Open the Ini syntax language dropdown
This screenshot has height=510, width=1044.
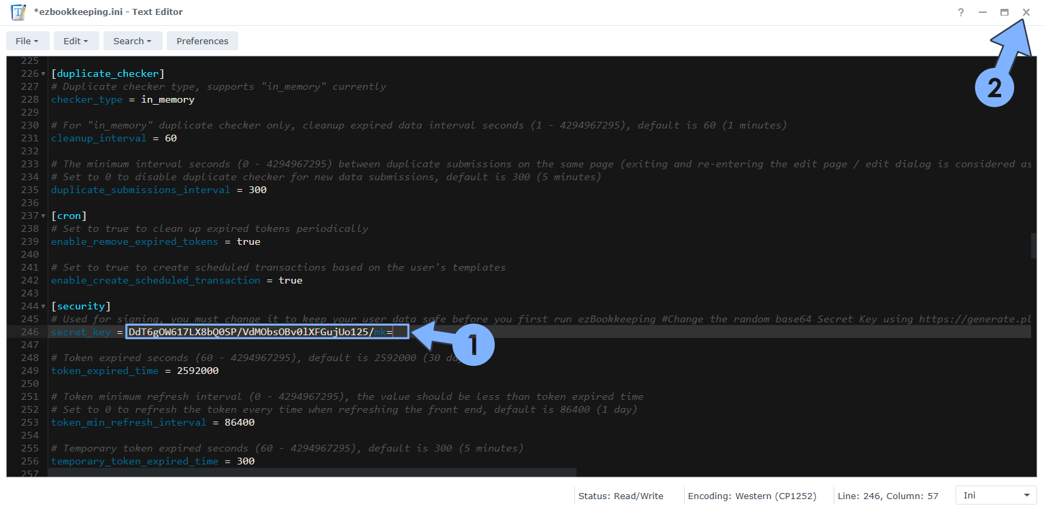pos(996,496)
